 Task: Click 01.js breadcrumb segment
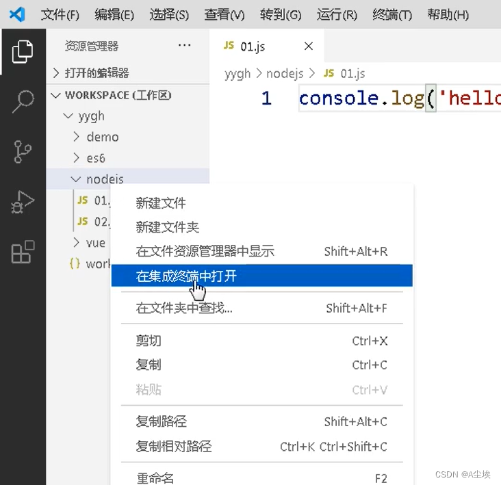pyautogui.click(x=352, y=74)
